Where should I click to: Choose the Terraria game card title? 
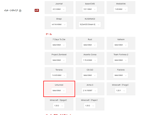(59, 70)
